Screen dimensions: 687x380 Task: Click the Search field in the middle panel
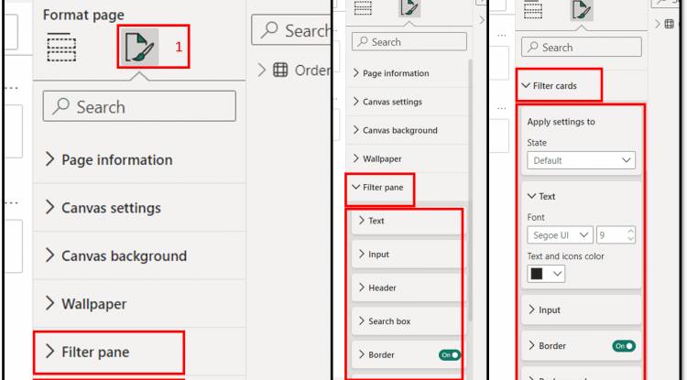point(409,42)
